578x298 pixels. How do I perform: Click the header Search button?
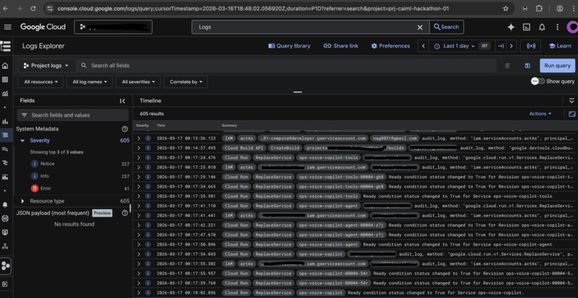point(446,27)
